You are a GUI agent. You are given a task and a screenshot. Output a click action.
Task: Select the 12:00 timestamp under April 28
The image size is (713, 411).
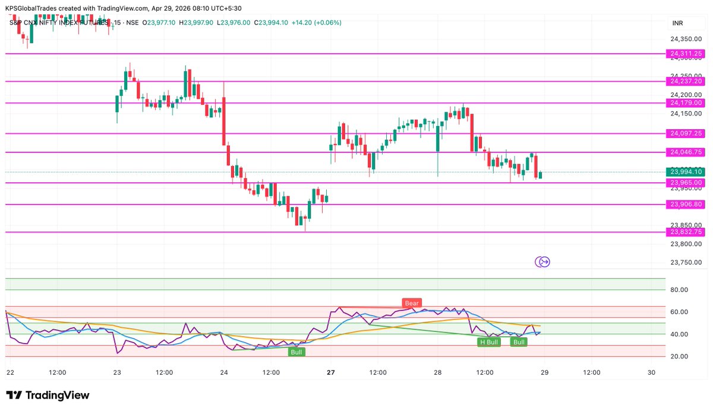coord(484,372)
